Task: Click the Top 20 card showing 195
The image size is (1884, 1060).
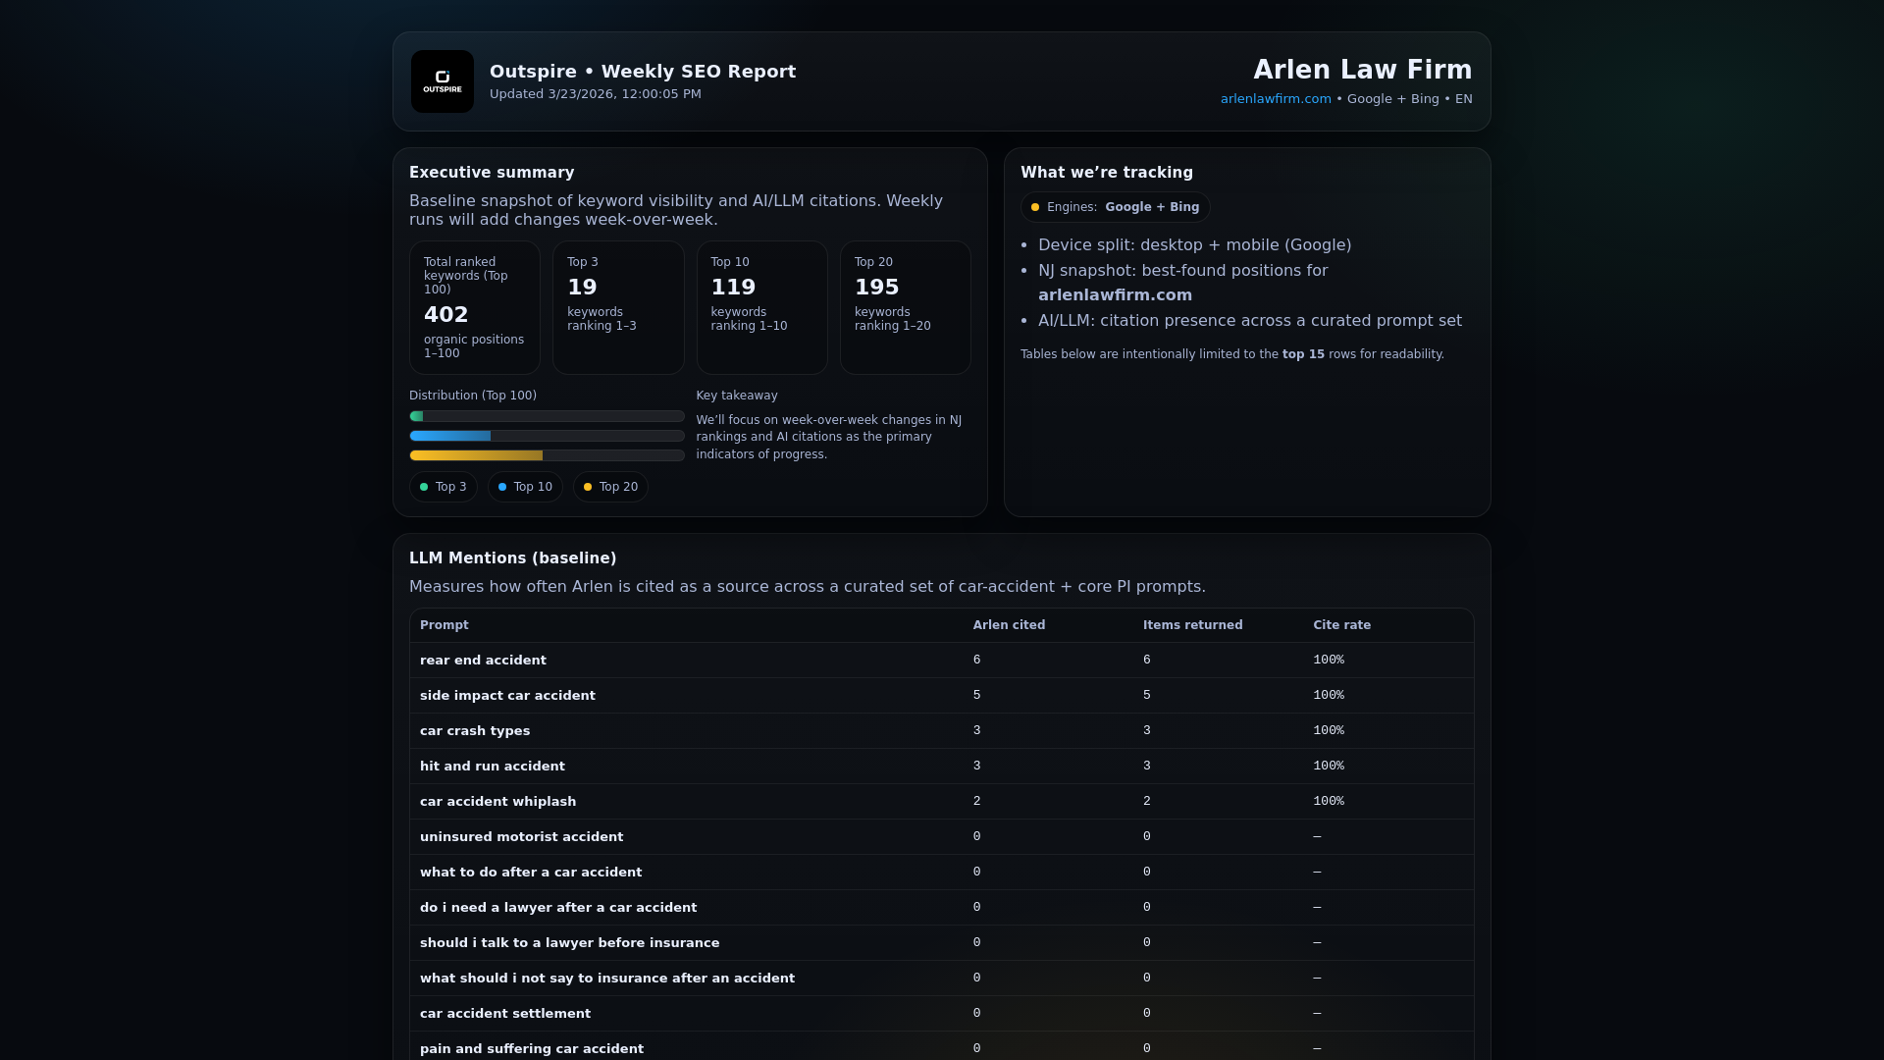Action: (x=906, y=308)
